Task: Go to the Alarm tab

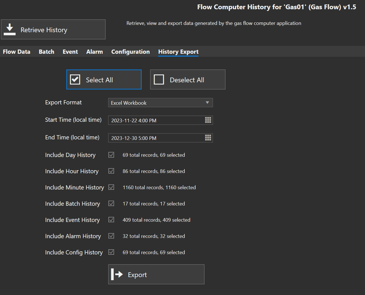Action: tap(94, 52)
